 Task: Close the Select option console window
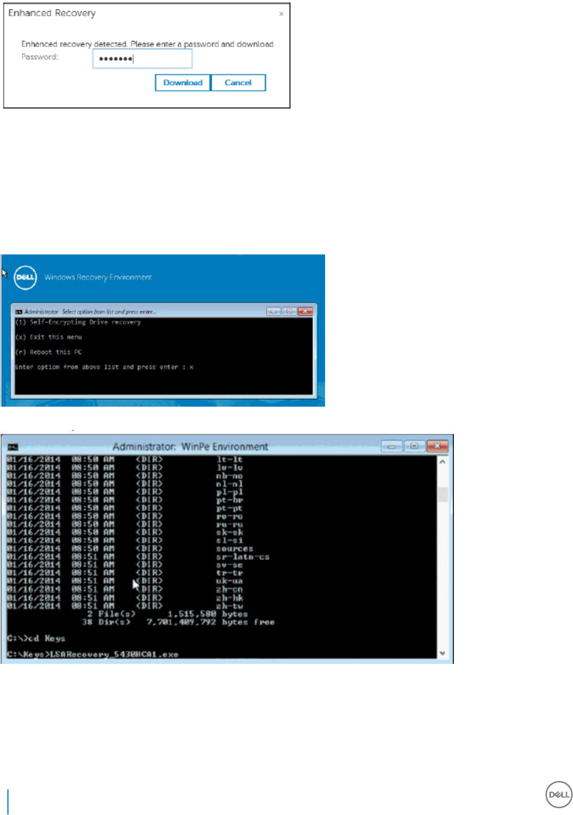[305, 311]
